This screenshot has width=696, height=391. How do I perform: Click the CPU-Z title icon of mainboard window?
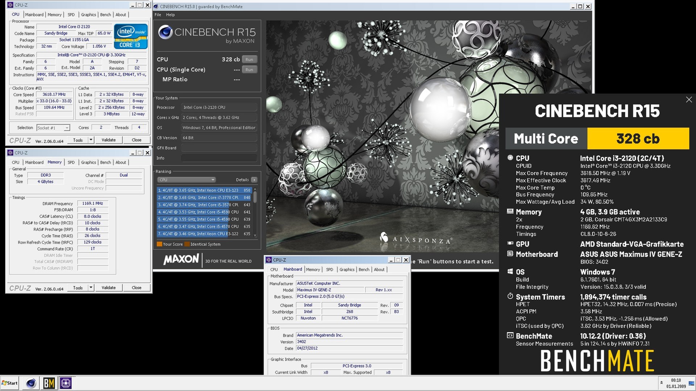(x=269, y=260)
